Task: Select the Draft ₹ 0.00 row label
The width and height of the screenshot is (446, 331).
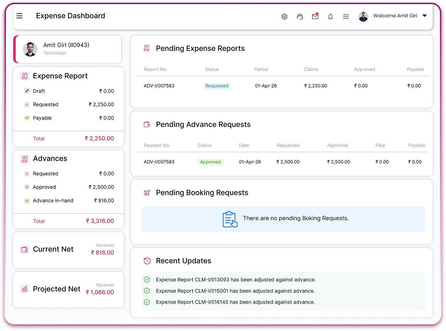Action: pyautogui.click(x=39, y=91)
